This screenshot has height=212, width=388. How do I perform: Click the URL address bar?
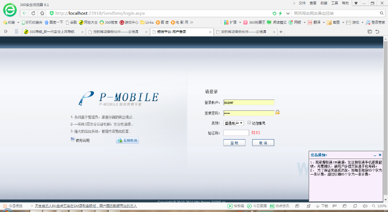point(158,13)
